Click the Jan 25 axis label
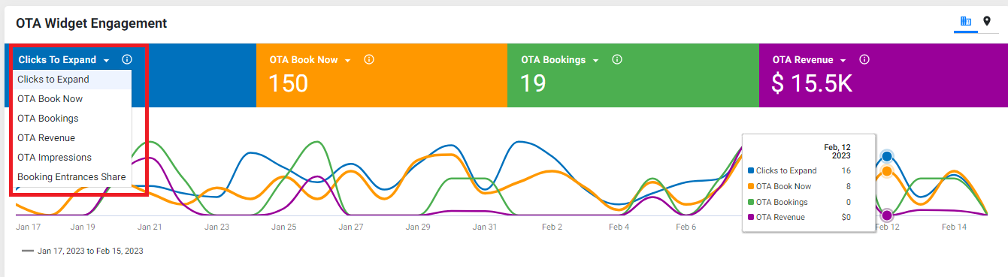 point(283,226)
